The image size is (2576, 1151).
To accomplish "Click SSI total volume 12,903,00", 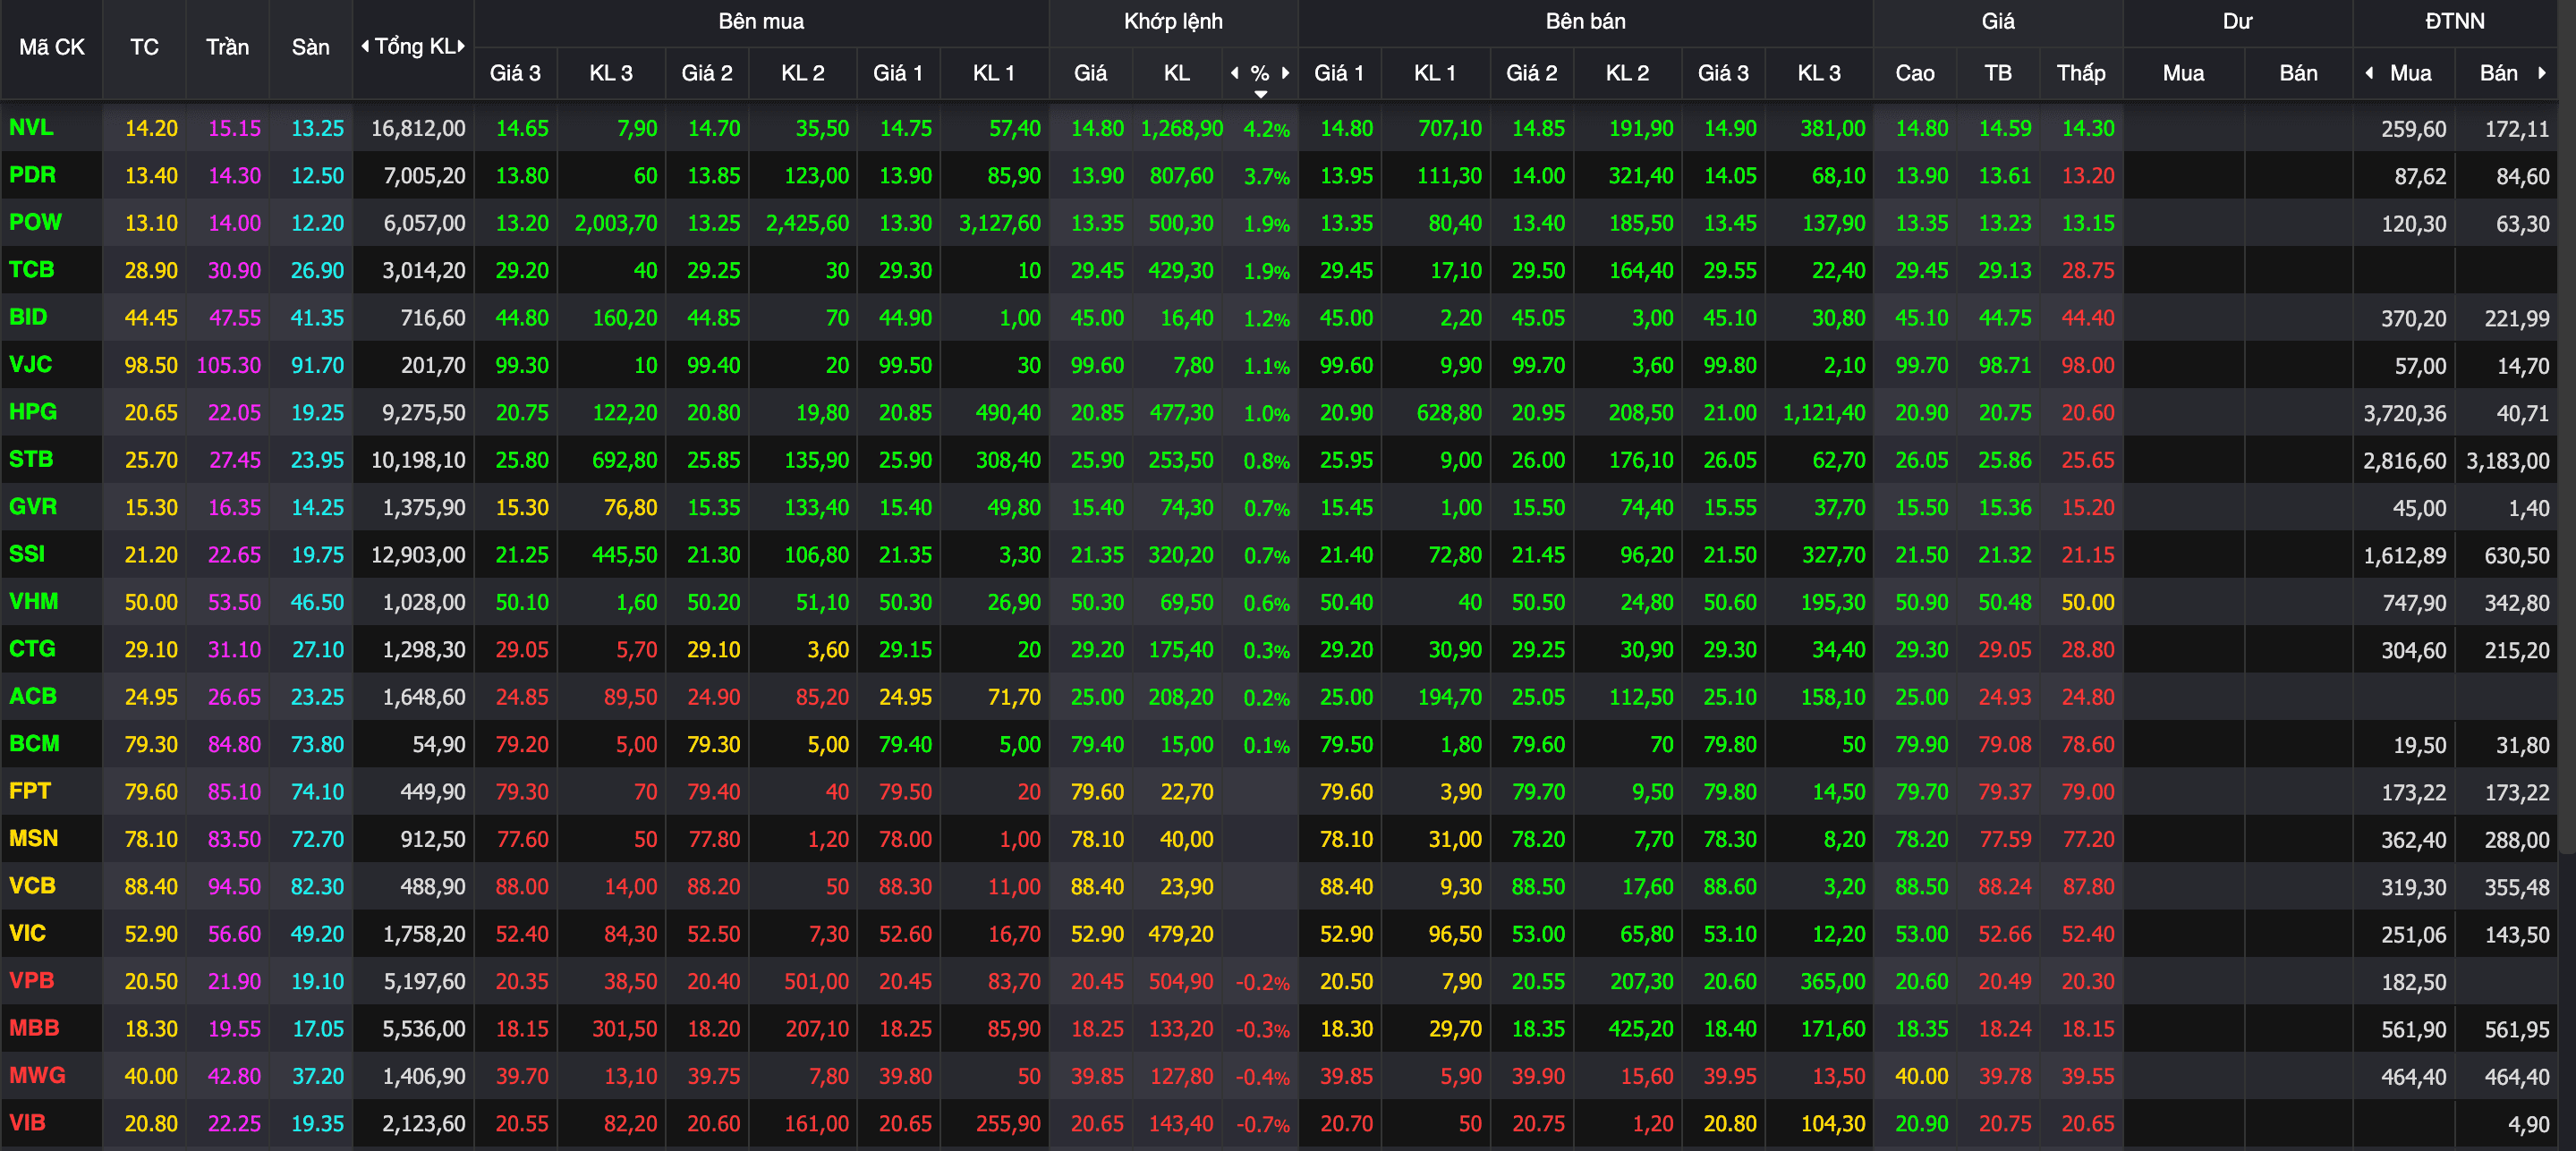I will (418, 555).
